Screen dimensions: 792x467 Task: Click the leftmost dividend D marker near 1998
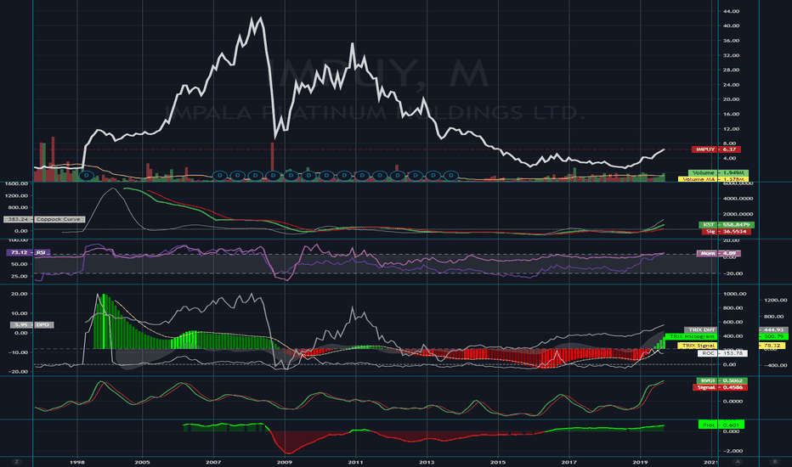point(87,176)
